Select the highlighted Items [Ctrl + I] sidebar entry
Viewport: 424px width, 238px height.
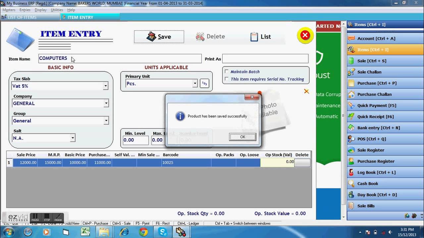tap(385, 50)
